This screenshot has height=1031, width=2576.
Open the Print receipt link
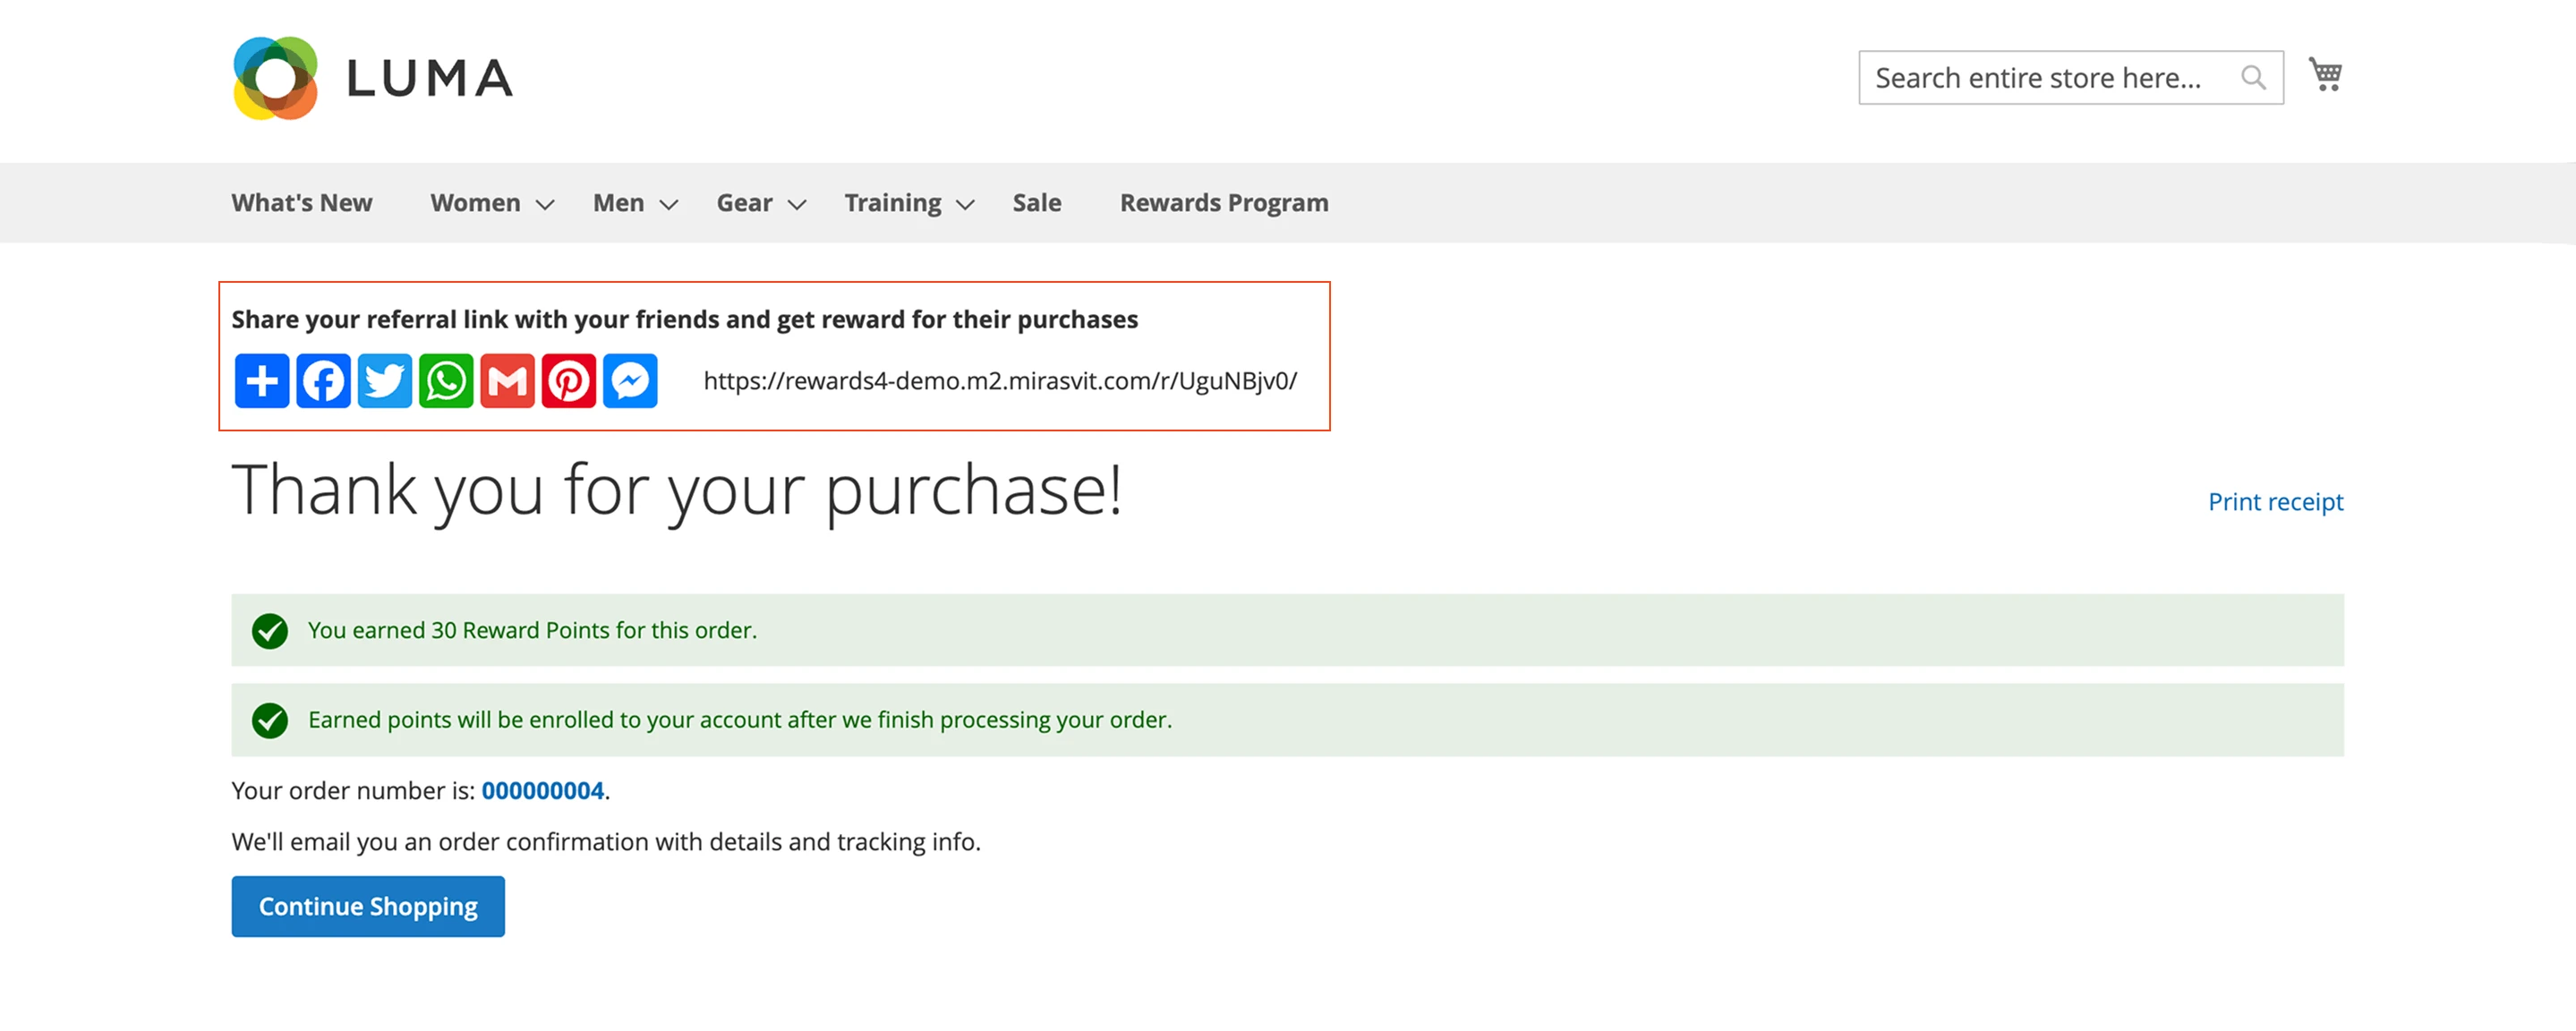pyautogui.click(x=2275, y=502)
